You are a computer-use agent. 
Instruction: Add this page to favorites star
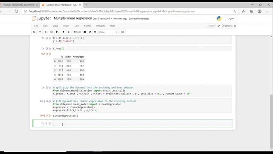(235, 12)
